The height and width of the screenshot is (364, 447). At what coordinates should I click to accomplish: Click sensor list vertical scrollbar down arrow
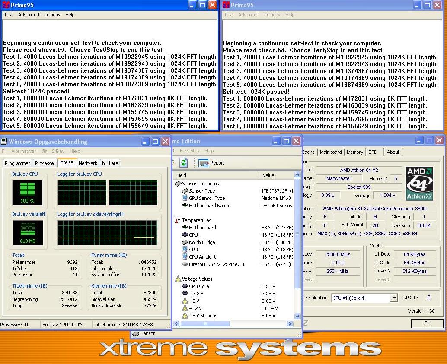click(x=297, y=316)
